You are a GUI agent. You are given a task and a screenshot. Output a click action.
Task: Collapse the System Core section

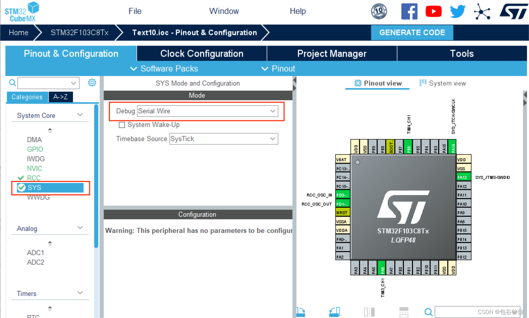tap(80, 115)
